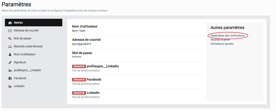Click the Facebook icon in sidebar
The image size is (276, 111).
pos(10,78)
